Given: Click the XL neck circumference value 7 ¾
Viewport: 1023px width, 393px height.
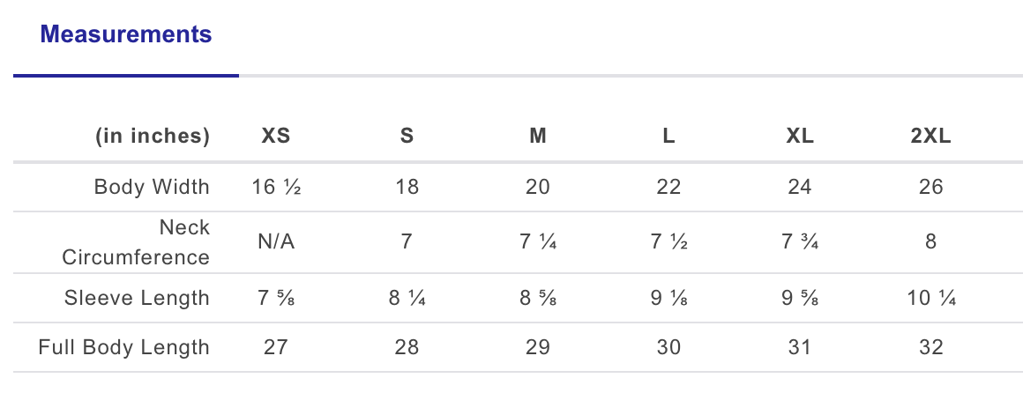Looking at the screenshot, I should click(800, 242).
